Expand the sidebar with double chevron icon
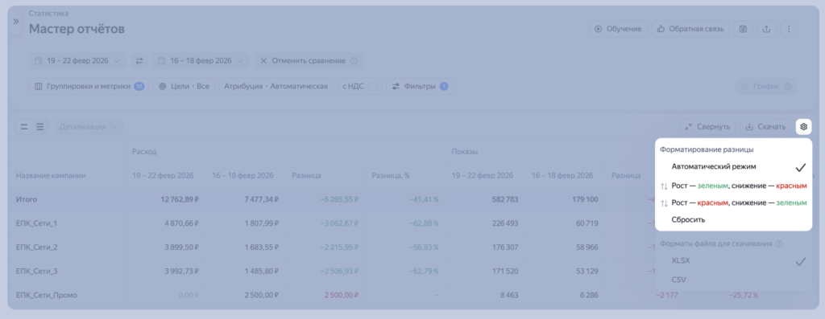Viewport: 825px width, 319px height. pyautogui.click(x=15, y=22)
